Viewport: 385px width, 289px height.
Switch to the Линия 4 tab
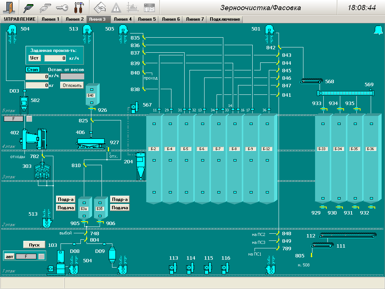[123, 19]
